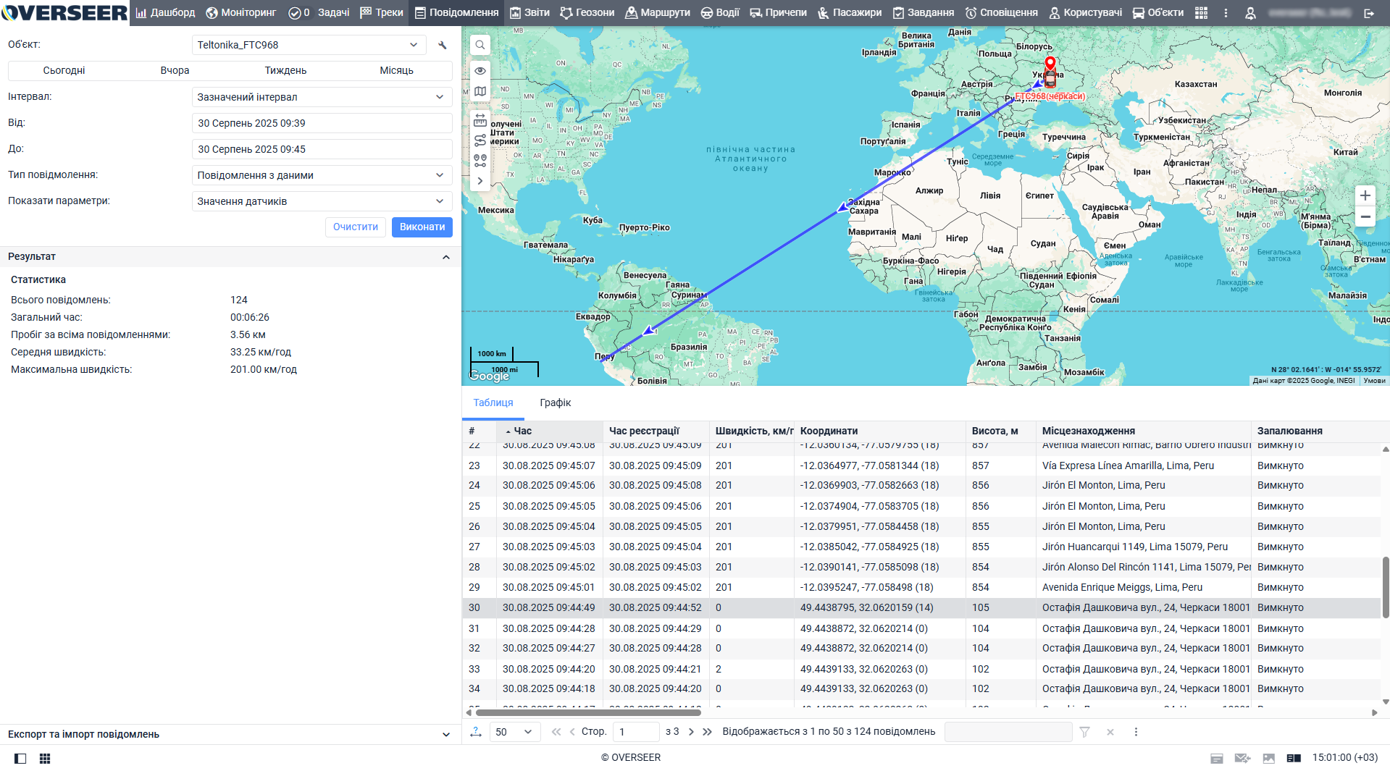Toggle map visibility eye icon

coord(480,71)
